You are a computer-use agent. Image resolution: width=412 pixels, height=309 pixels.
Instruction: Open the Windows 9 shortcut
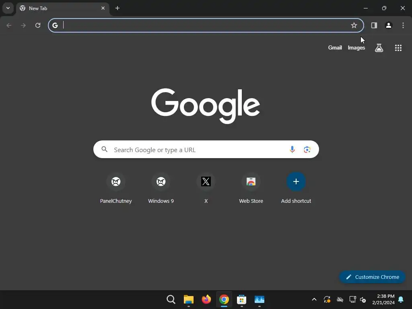click(x=161, y=188)
